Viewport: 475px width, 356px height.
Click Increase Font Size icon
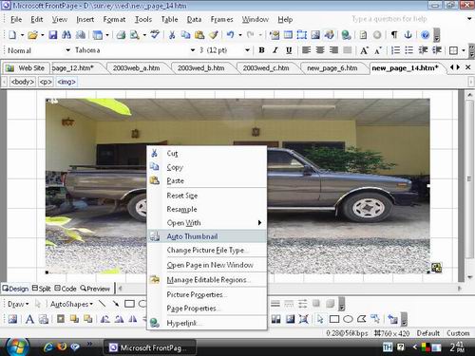tap(364, 50)
